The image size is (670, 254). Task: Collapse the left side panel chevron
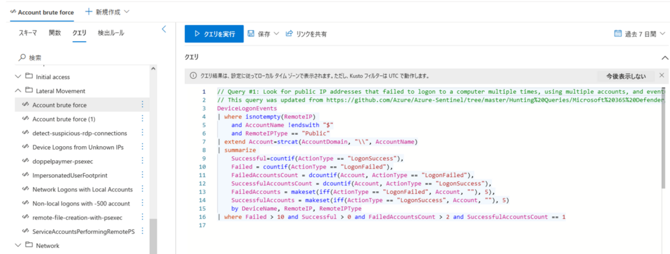[x=164, y=29]
